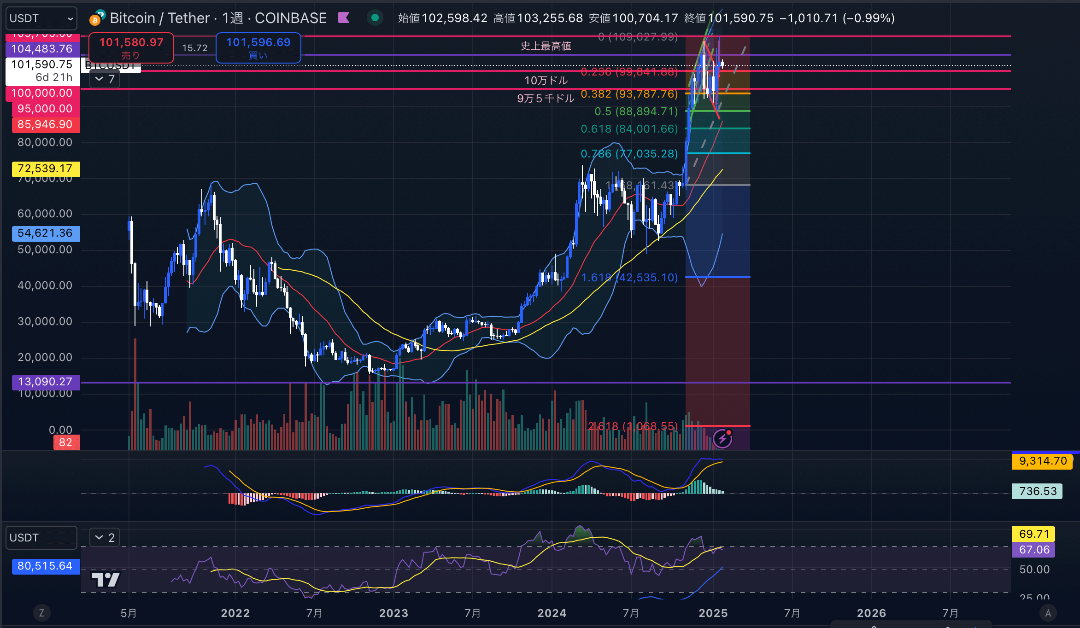The width and height of the screenshot is (1080, 628).
Task: Click the 終値 101,590.75 close value
Action: pos(729,18)
